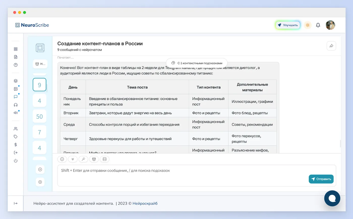Viewport: 353px width, 219px height.
Task: Click the Отправить send button
Action: pyautogui.click(x=321, y=179)
